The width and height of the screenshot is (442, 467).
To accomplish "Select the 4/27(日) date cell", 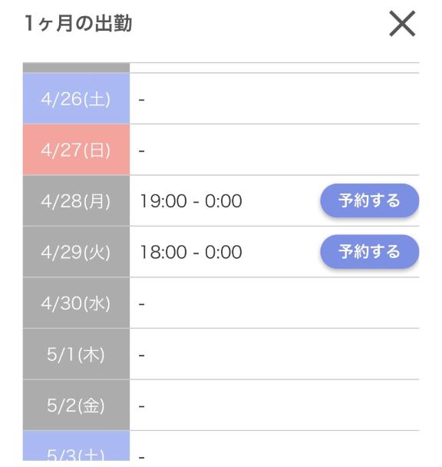I will [76, 150].
